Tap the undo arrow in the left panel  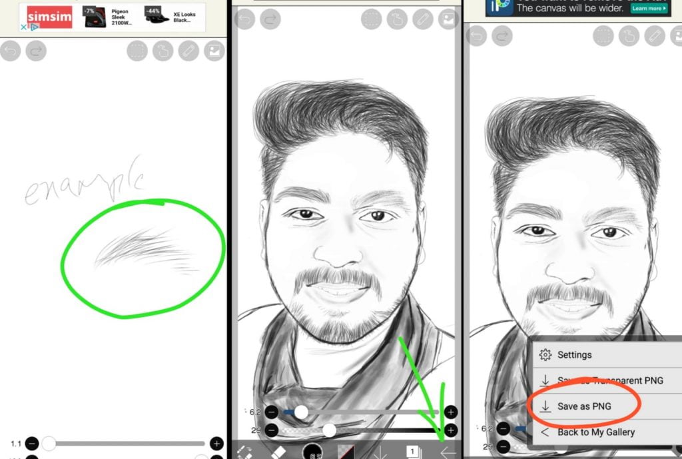click(11, 51)
